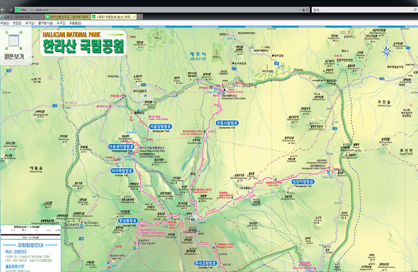
Task: Open a new blank tab button
Action: pyautogui.click(x=140, y=17)
